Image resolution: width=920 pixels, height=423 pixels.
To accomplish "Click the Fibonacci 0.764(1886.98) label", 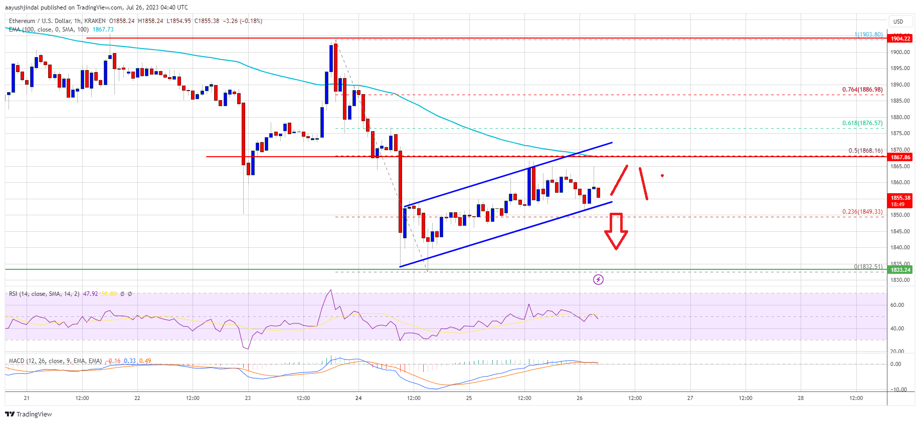I will [862, 90].
